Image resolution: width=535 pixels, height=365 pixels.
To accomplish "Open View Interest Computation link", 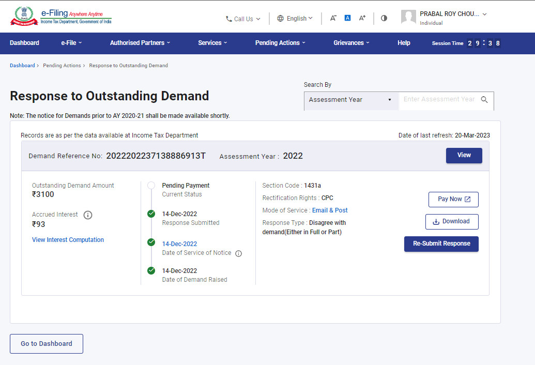I will click(68, 240).
